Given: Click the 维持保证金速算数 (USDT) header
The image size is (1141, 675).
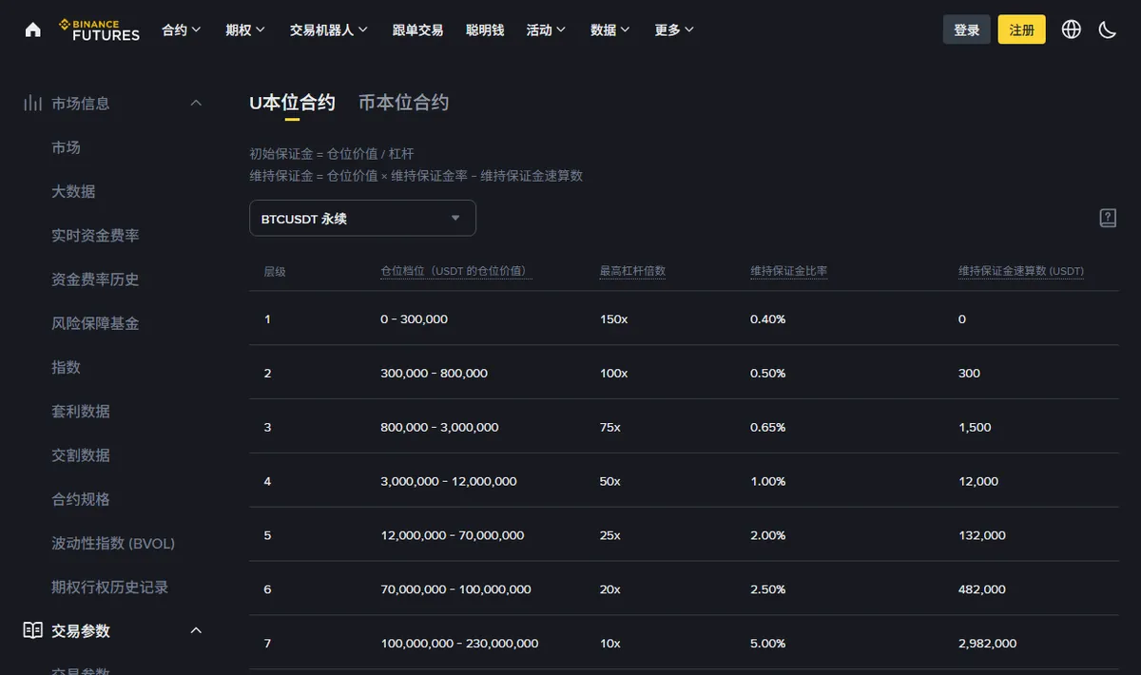Looking at the screenshot, I should tap(1021, 271).
